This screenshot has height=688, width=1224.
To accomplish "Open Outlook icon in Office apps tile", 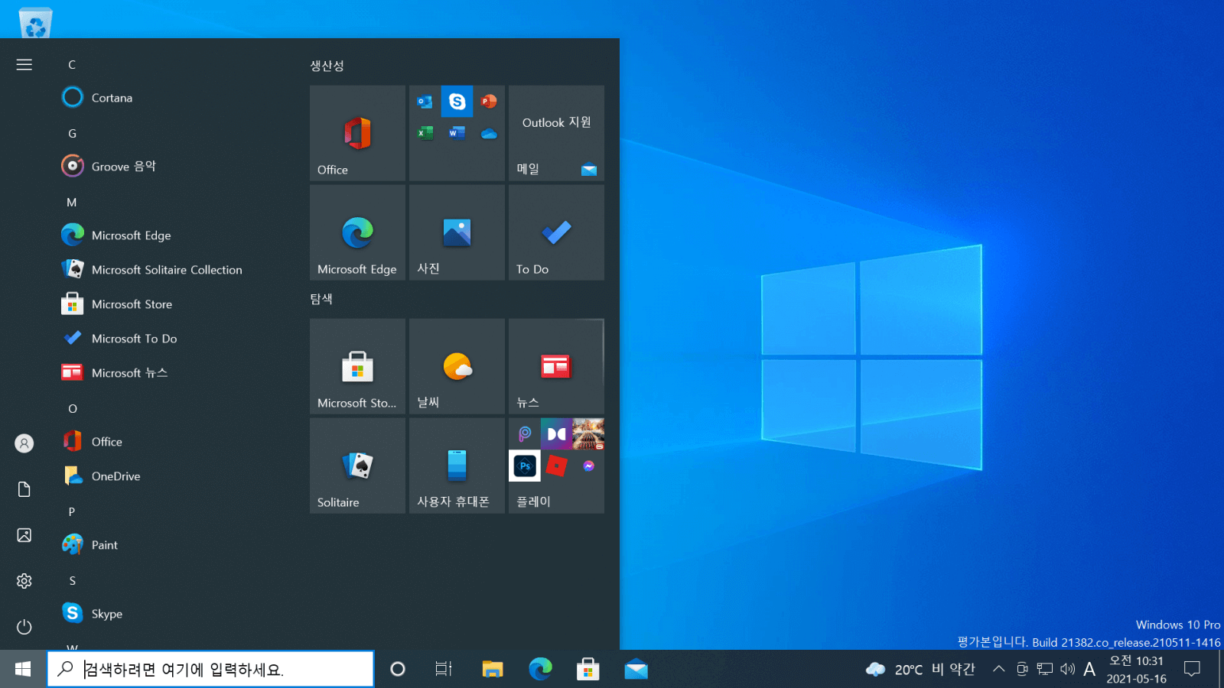I will (x=425, y=102).
